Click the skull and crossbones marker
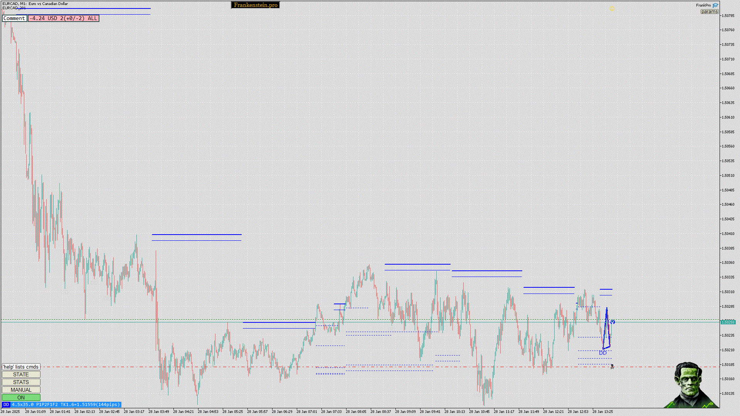740x416 pixels. (x=612, y=366)
